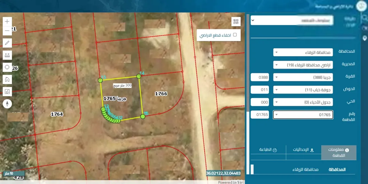Open the basemap layers tool
368x184 pixels.
point(7,91)
